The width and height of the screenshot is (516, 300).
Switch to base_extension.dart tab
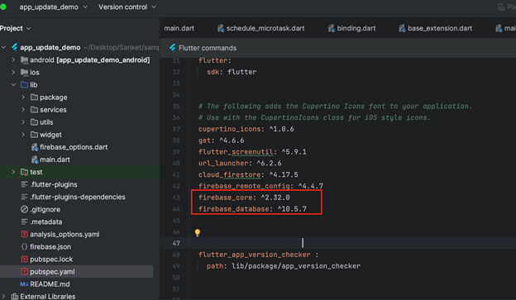[435, 28]
